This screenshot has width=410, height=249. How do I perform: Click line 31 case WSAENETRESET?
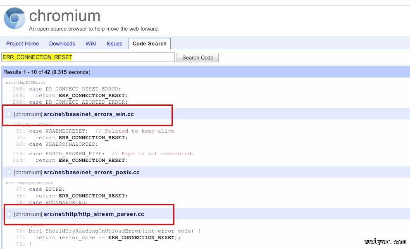point(95,131)
